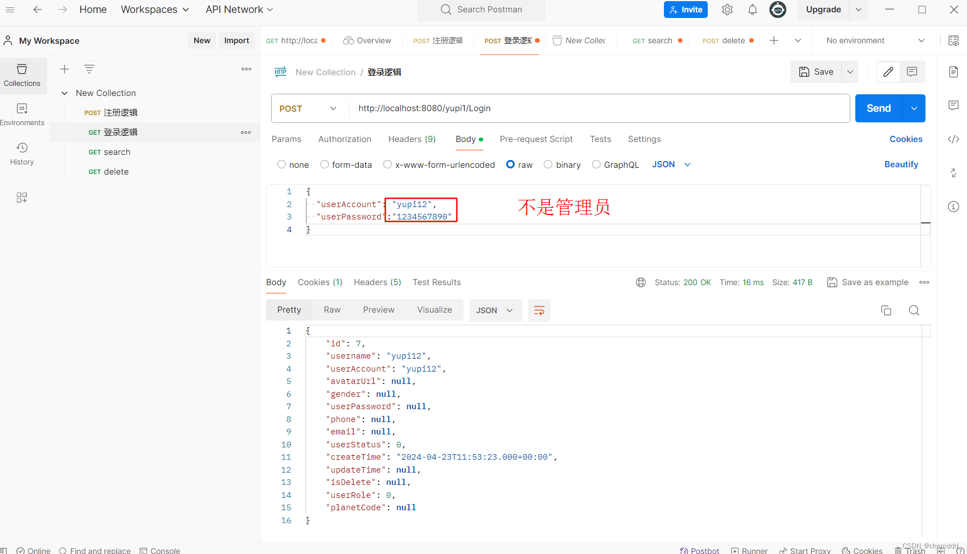This screenshot has width=967, height=554.
Task: Create new collection with plus icon
Action: coord(65,69)
